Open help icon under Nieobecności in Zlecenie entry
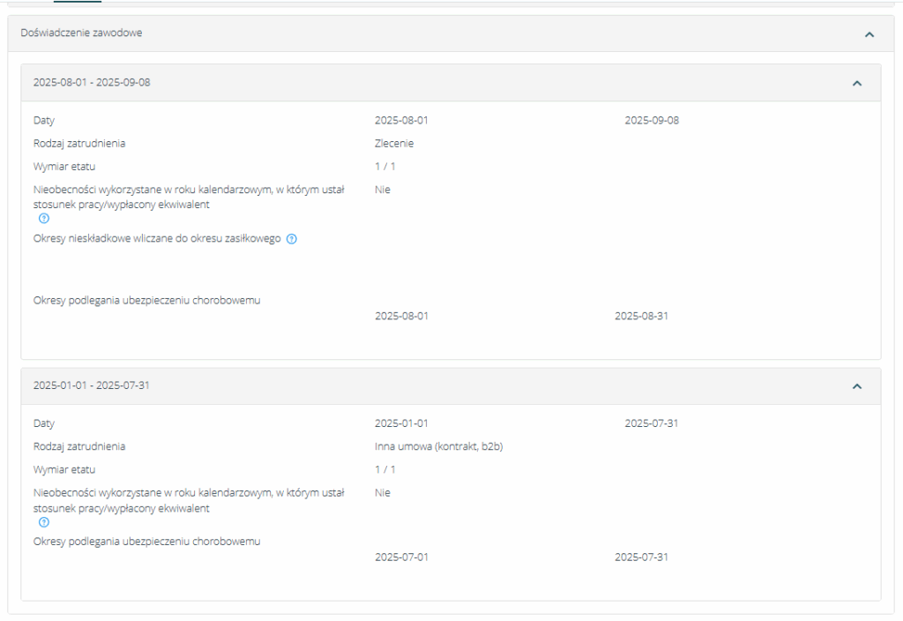The image size is (903, 621). point(44,219)
